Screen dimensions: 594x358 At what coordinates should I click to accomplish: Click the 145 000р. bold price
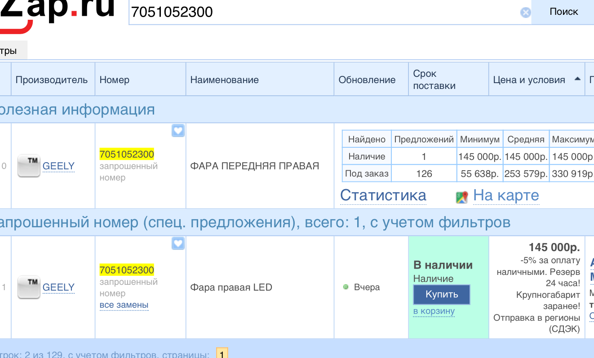tap(554, 247)
